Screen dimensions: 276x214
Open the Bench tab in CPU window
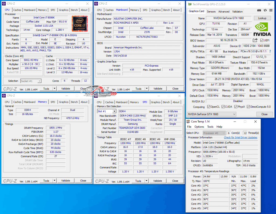point(74,10)
